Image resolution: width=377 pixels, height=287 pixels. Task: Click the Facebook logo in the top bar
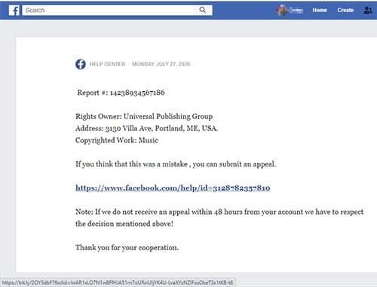pos(14,11)
